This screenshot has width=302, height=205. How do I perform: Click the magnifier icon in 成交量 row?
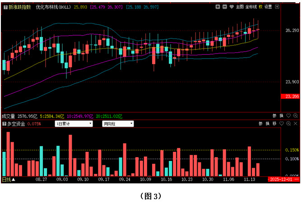296,116
